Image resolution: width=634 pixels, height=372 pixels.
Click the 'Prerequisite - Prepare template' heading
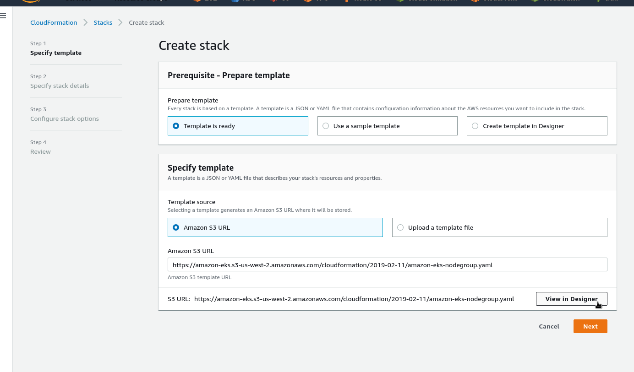click(x=229, y=75)
